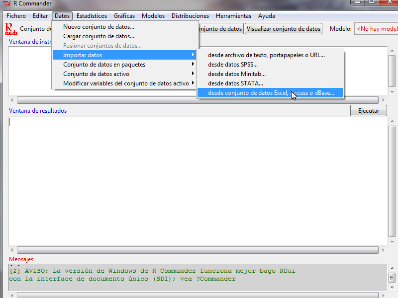Click the R Commander logo icon
The height and width of the screenshot is (298, 398).
click(10, 29)
